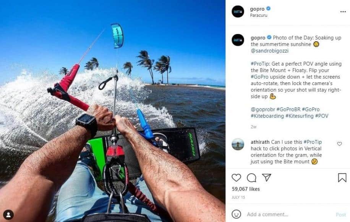
Task: Open the #ProTip hashtag in caption
Action: point(260,64)
